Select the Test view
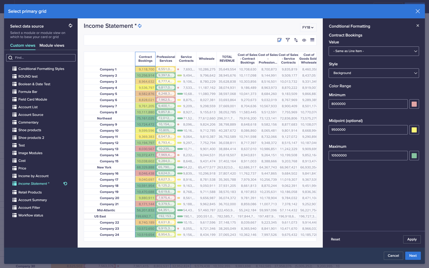Image resolution: width=429 pixels, height=268 pixels. [x=21, y=145]
